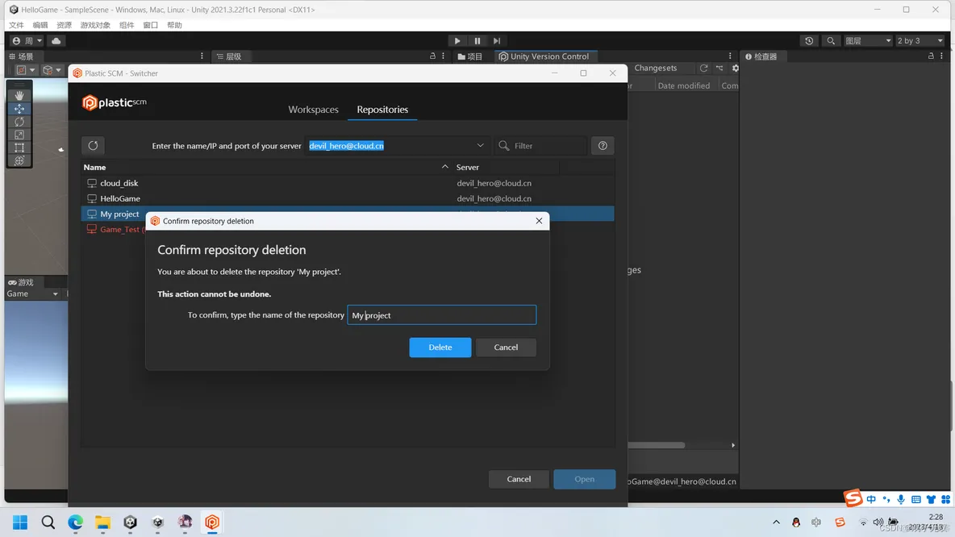Open Unity undo history
The width and height of the screenshot is (955, 537).
tap(809, 41)
